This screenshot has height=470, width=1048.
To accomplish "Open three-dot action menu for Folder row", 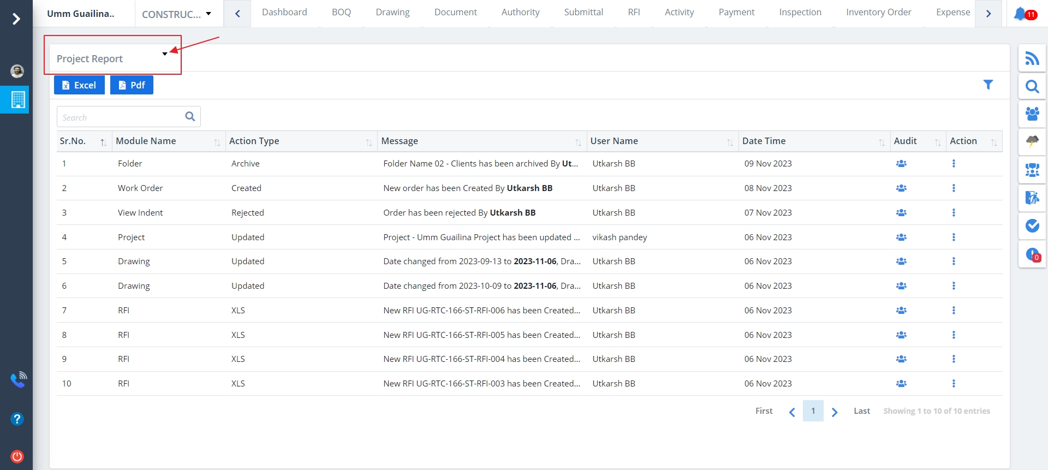I will [x=954, y=164].
